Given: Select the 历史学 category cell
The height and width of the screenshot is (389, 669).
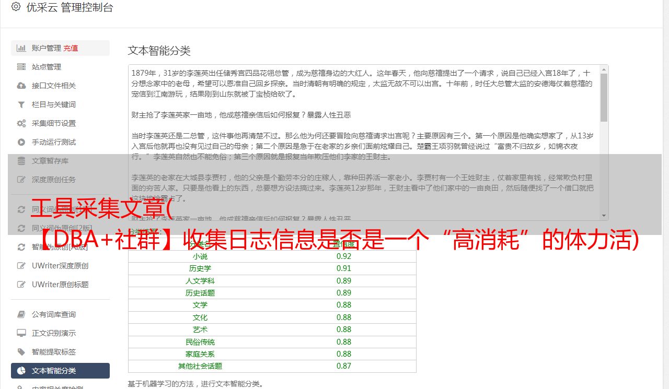Looking at the screenshot, I should click(200, 268).
